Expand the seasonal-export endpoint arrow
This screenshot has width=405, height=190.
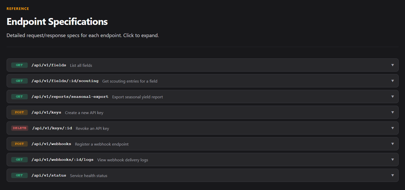click(x=393, y=97)
